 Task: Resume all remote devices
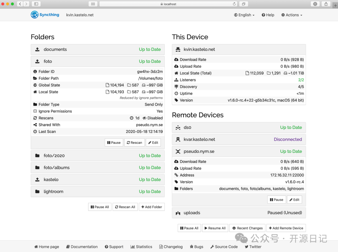(x=215, y=228)
